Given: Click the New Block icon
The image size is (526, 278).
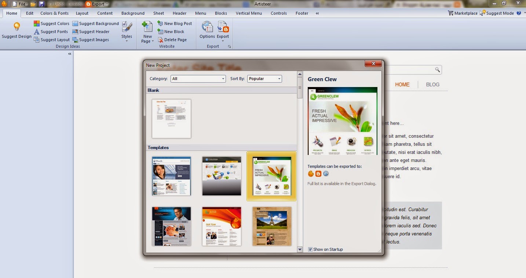Looking at the screenshot, I should click(160, 32).
